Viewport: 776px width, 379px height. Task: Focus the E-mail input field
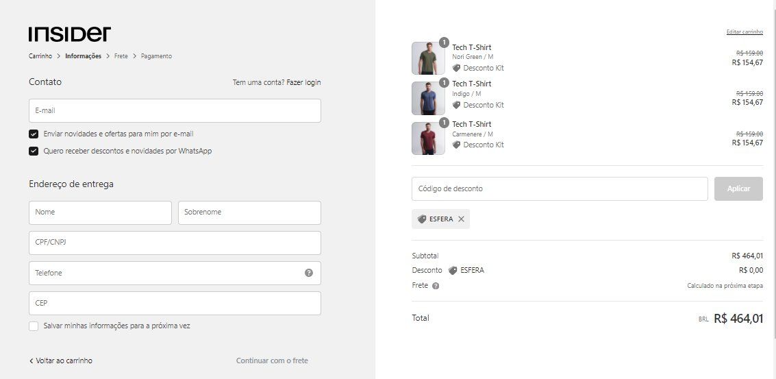(x=175, y=111)
